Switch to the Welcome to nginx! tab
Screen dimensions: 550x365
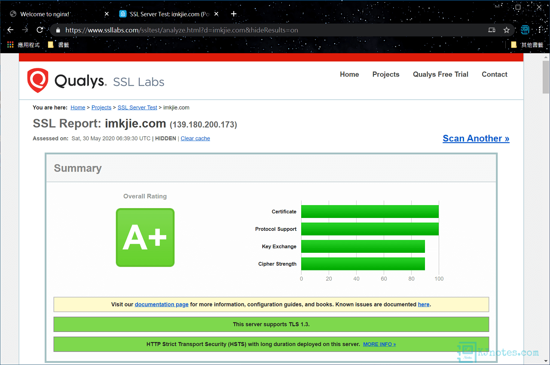pyautogui.click(x=59, y=14)
